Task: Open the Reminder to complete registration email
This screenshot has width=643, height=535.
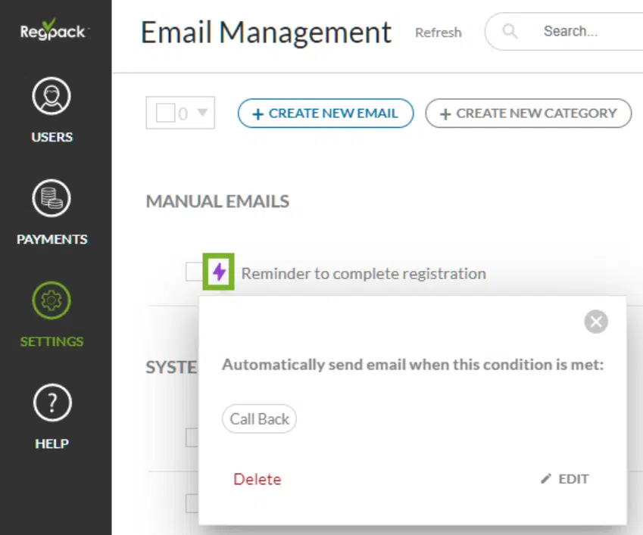Action: coord(364,273)
